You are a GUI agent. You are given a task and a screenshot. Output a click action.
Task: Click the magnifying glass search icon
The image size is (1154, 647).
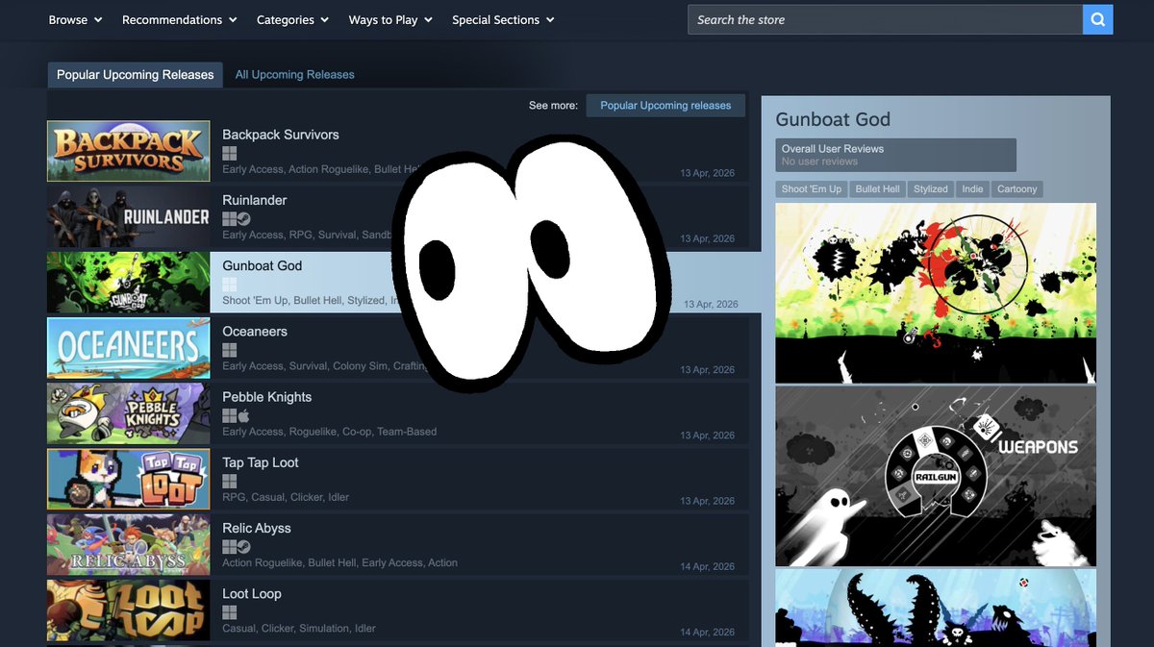tap(1097, 19)
